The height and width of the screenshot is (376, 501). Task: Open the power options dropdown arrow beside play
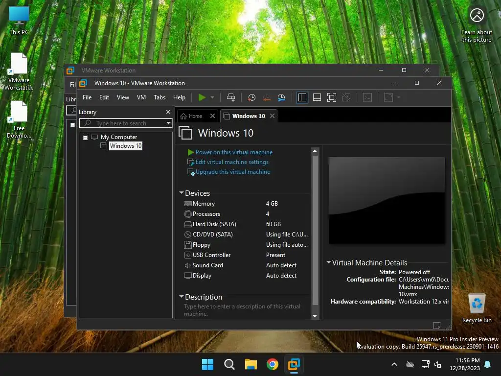pos(212,97)
